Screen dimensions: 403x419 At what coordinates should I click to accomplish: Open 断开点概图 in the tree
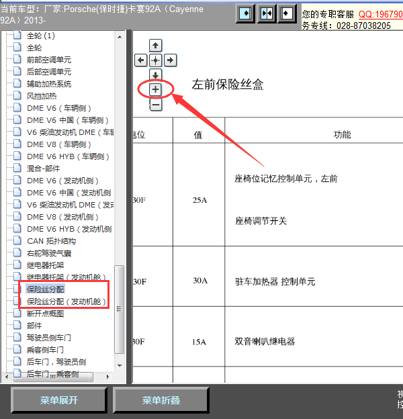pyautogui.click(x=45, y=314)
